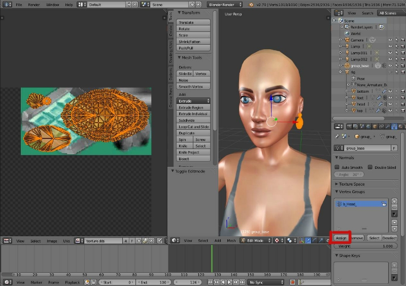Enable the Auto Smooth checkbox

pos(337,167)
